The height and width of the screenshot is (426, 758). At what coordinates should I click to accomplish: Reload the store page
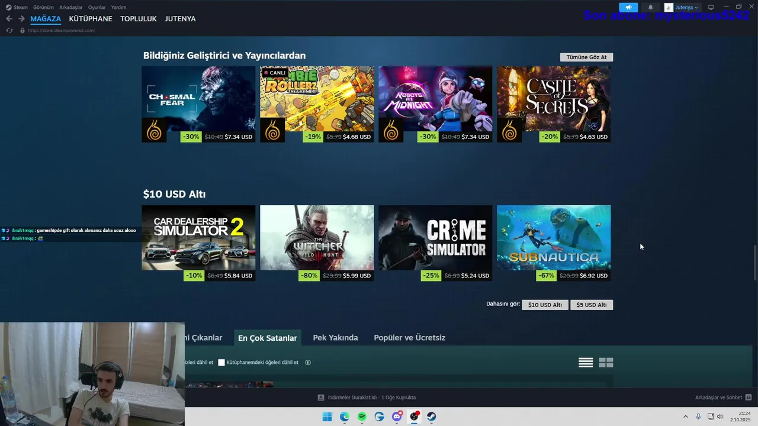point(9,30)
